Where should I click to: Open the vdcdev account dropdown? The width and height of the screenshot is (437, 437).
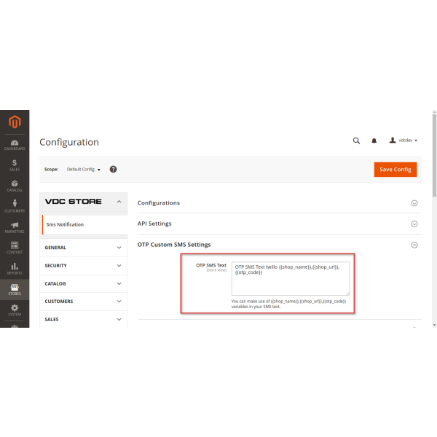403,141
